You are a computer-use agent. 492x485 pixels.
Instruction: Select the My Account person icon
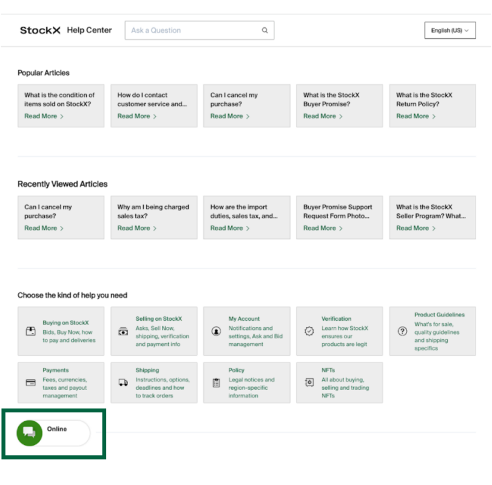point(216,332)
